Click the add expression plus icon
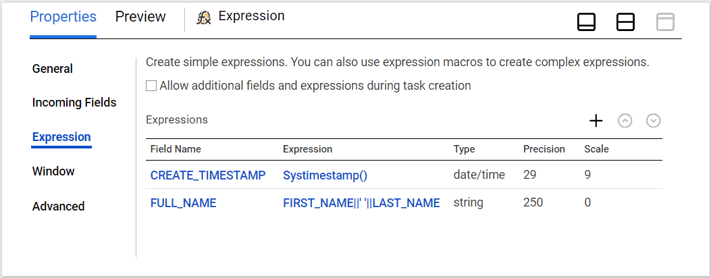 pos(596,121)
